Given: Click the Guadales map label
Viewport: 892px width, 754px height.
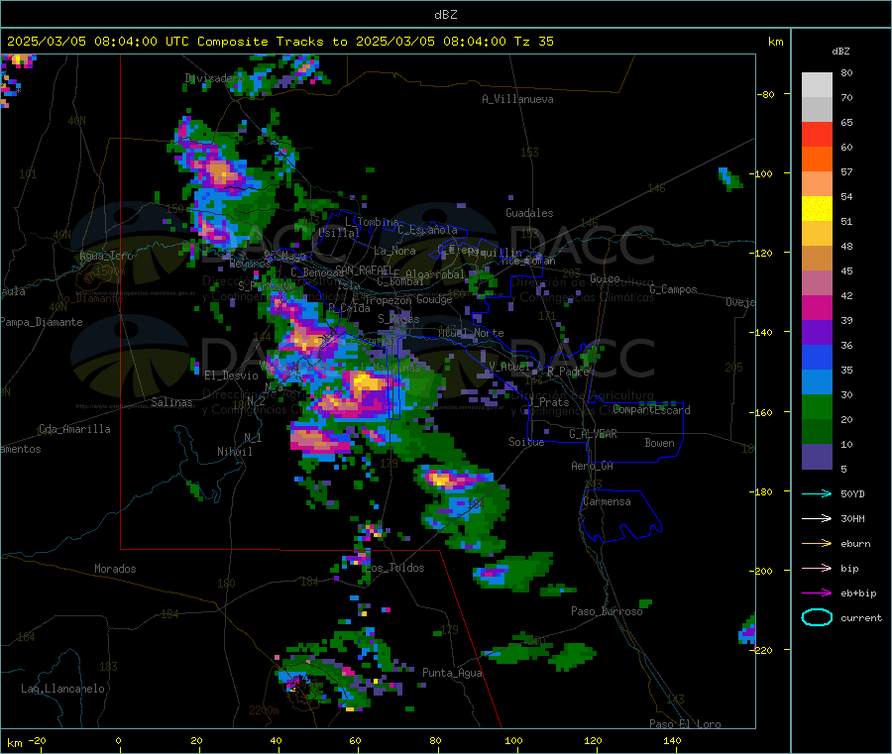Looking at the screenshot, I should [529, 213].
